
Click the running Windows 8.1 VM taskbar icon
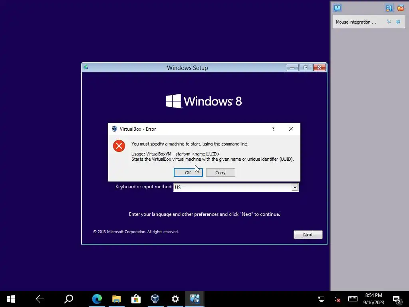click(x=195, y=299)
